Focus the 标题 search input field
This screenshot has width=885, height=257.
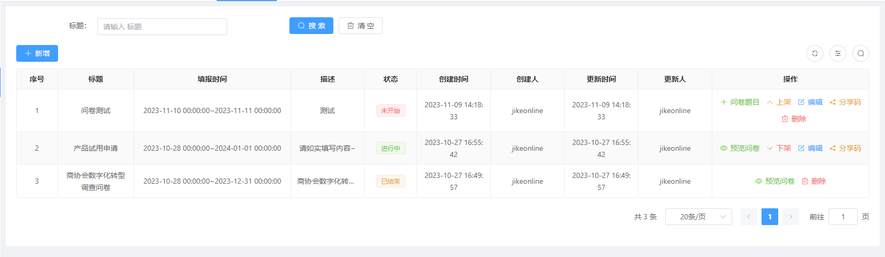coord(162,27)
